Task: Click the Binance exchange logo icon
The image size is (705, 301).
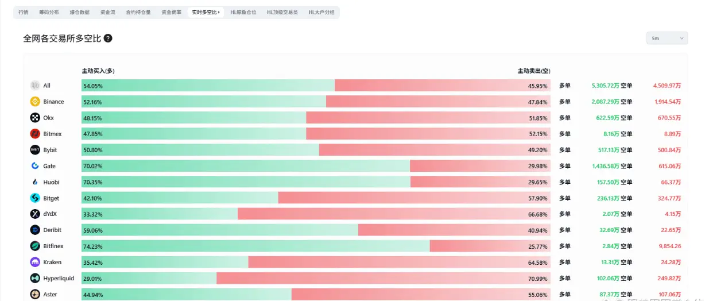Action: 35,102
